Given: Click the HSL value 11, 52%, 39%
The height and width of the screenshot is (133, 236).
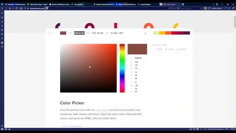Looking at the screenshot, I should point(117,33).
